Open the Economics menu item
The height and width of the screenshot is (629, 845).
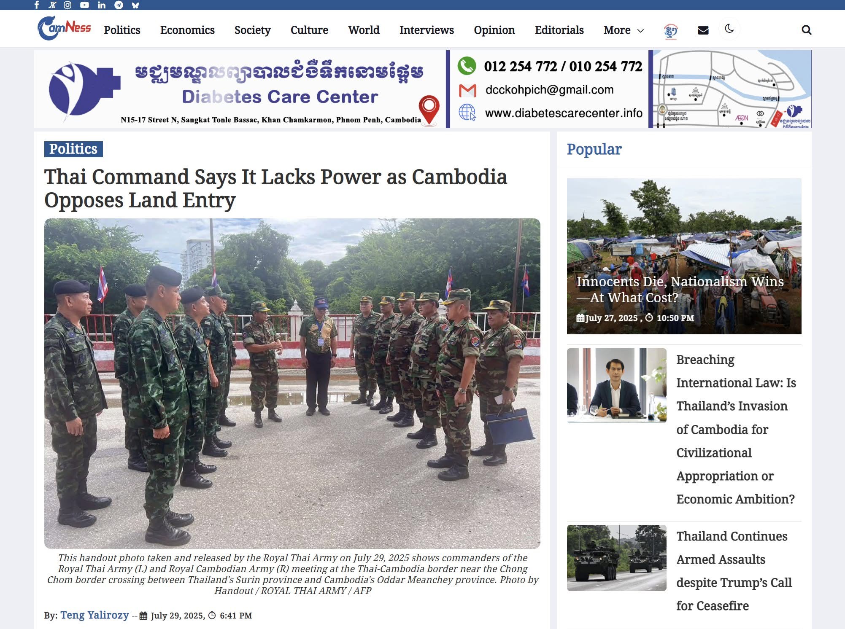pyautogui.click(x=187, y=30)
